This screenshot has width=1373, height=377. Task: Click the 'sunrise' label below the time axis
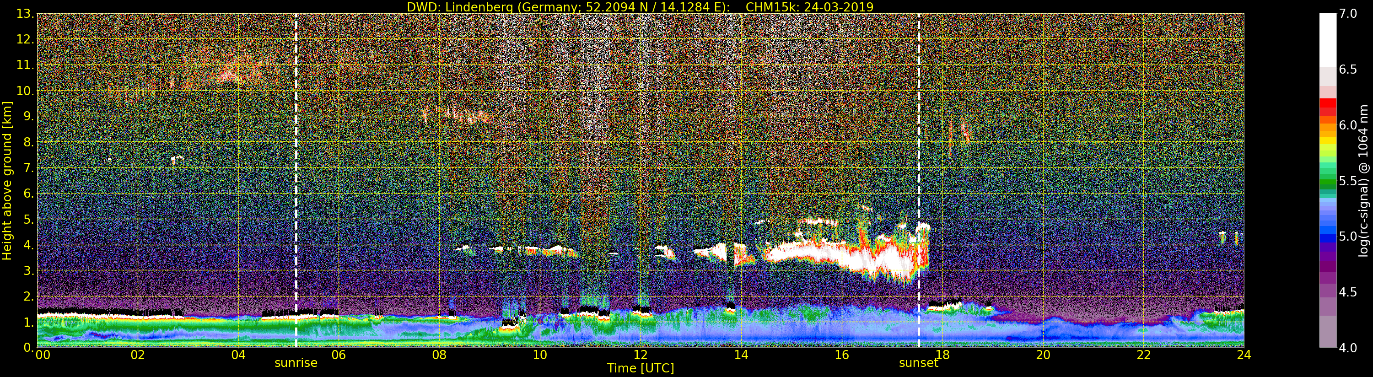point(296,363)
